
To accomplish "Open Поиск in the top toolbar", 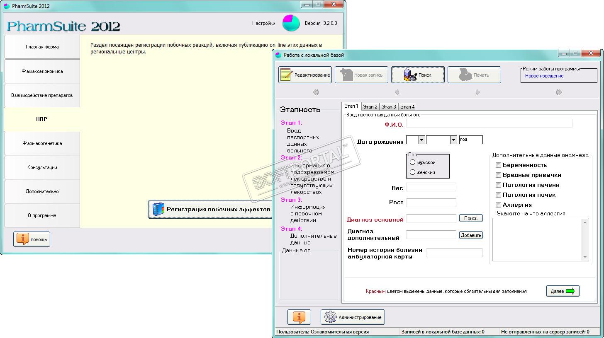I will [418, 75].
